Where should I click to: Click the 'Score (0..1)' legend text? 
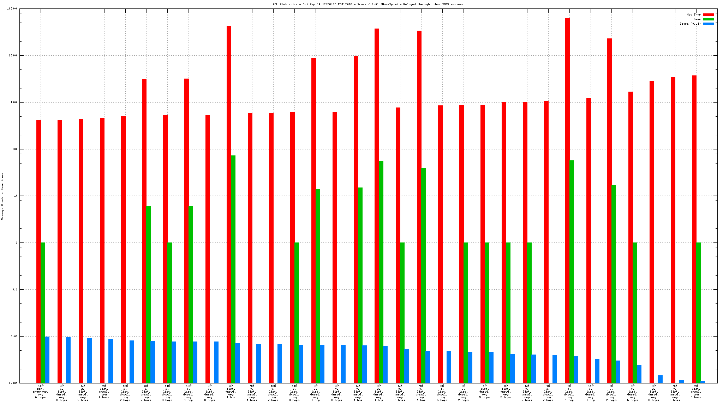[690, 24]
